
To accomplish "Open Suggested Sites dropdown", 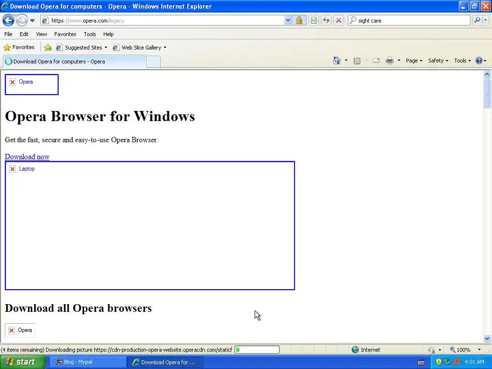I will 82,48.
